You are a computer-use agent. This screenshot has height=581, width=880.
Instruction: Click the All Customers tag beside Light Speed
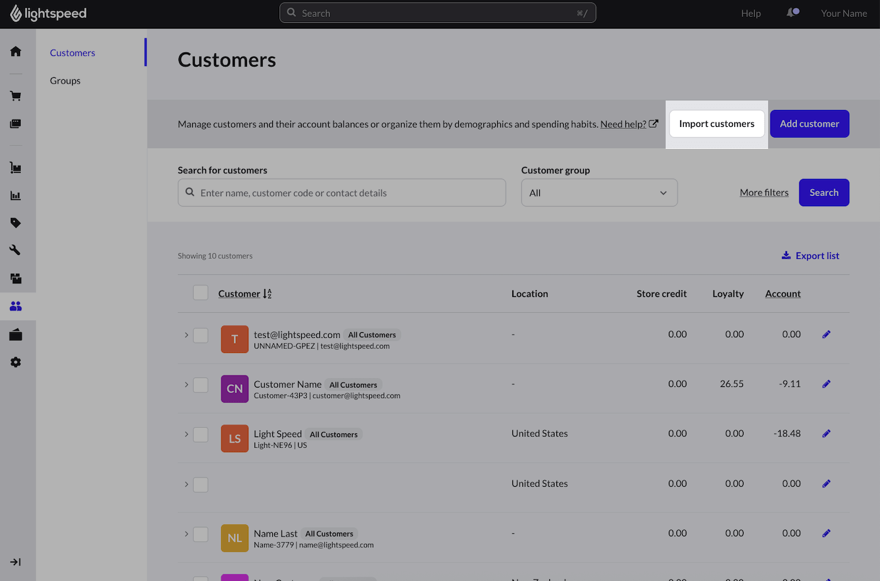tap(334, 435)
